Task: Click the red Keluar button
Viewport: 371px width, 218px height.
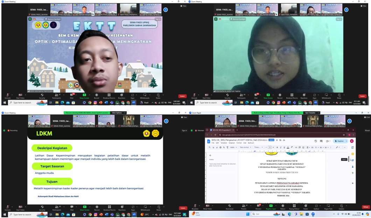Action: tap(366, 207)
